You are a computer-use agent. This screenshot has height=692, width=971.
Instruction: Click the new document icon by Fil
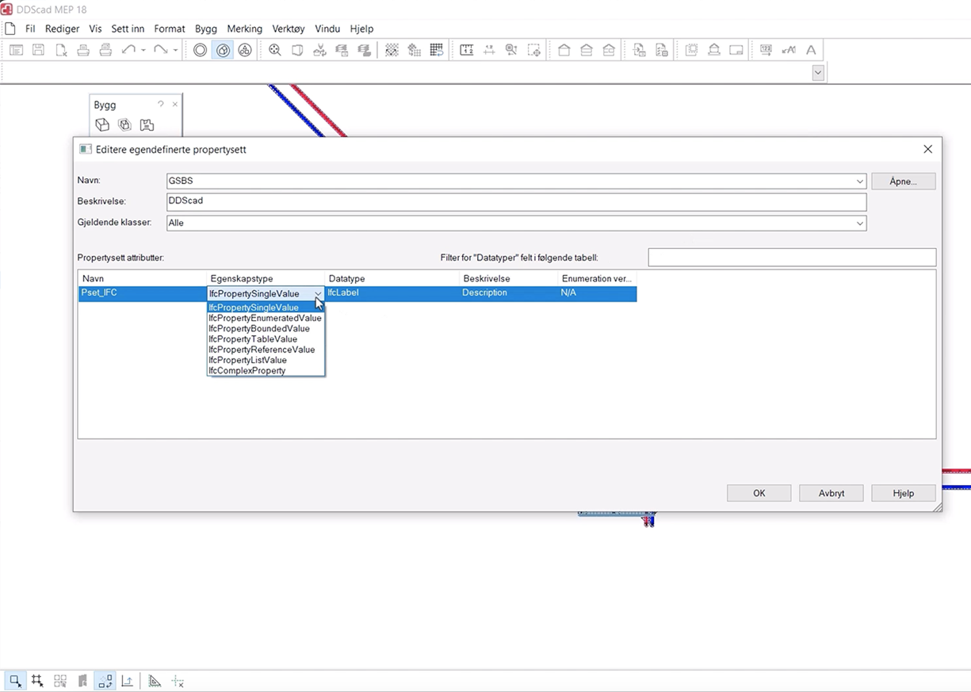pos(10,29)
